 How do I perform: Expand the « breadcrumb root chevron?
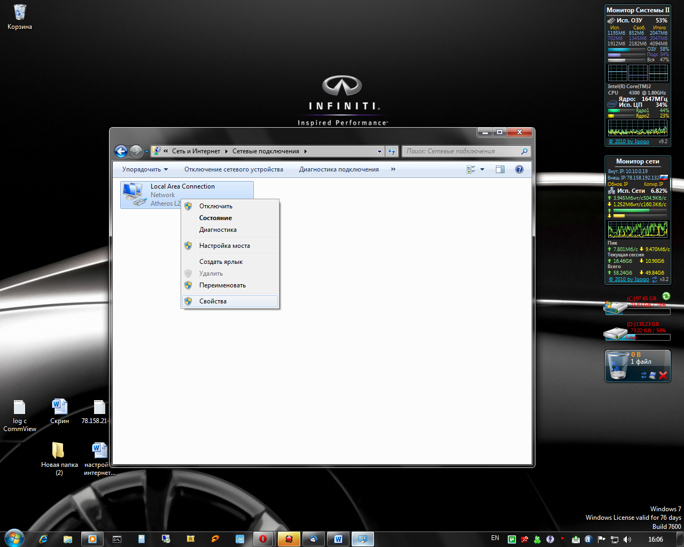[x=166, y=152]
